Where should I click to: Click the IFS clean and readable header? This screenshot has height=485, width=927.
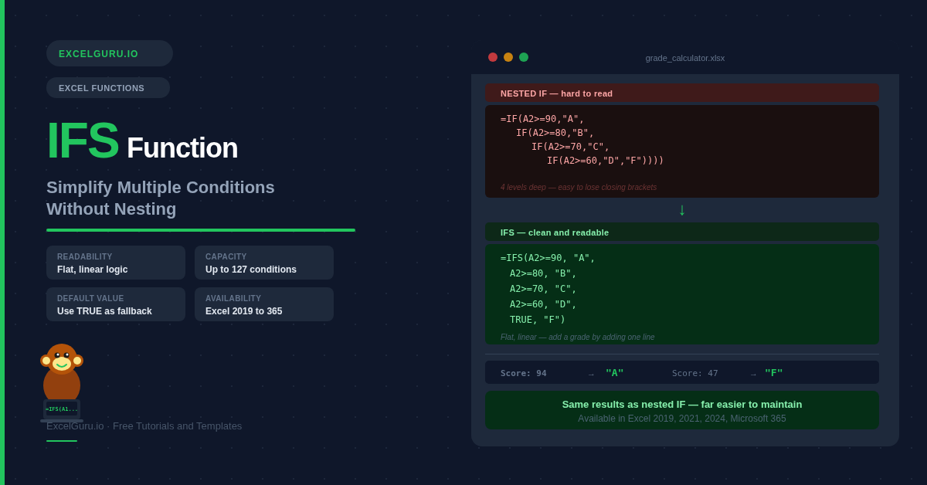[681, 232]
